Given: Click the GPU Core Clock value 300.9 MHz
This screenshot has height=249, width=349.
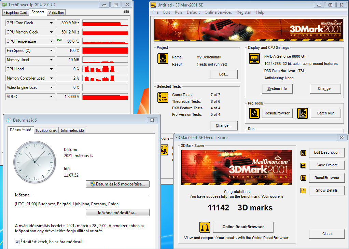Looking at the screenshot, I should 68,23.
